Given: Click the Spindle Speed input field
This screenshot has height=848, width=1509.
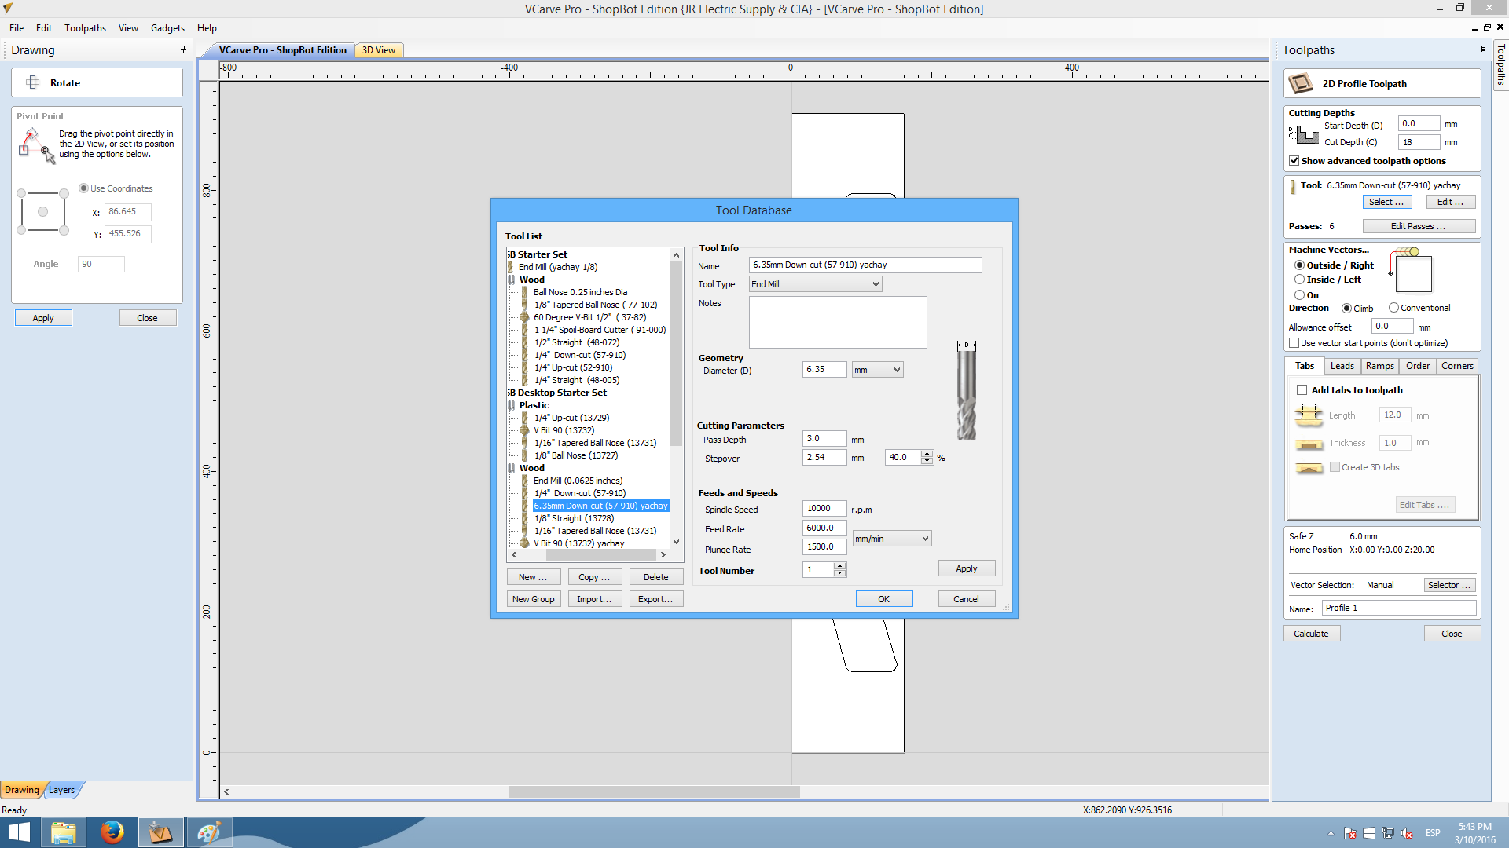Looking at the screenshot, I should pos(823,509).
